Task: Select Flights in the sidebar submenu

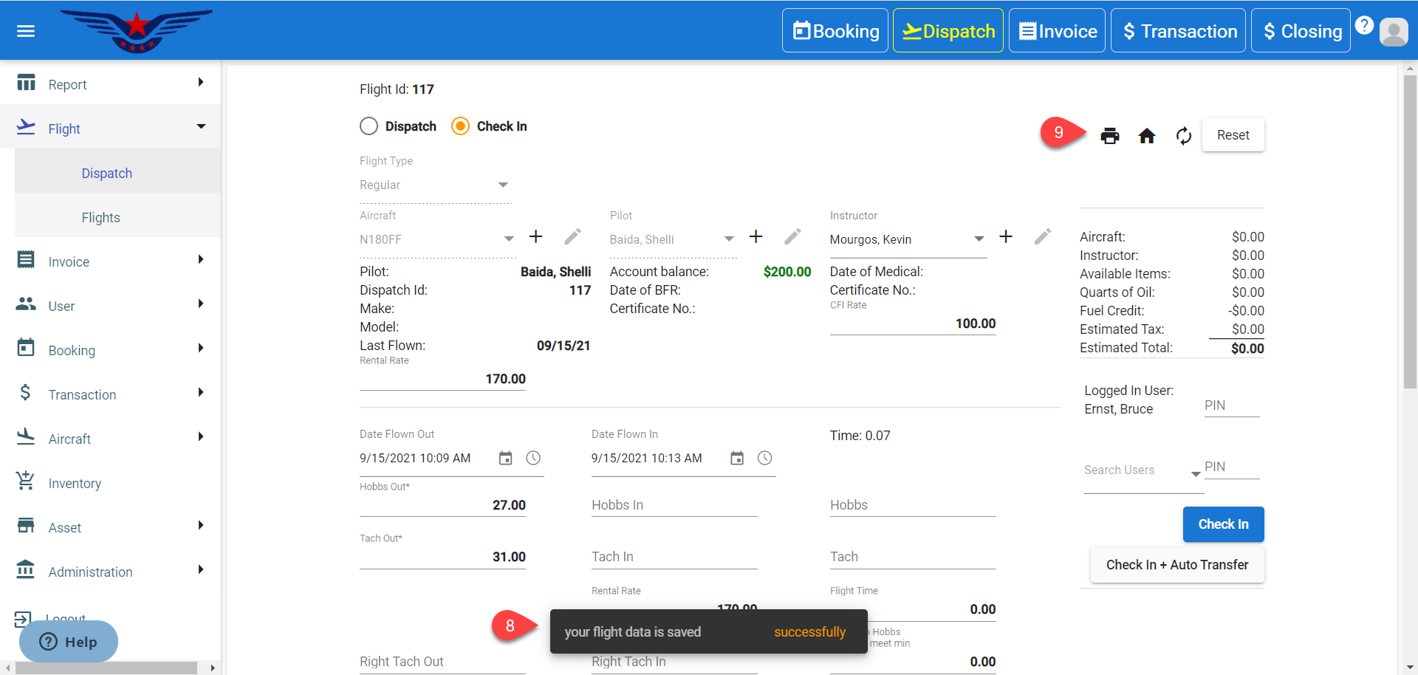Action: [101, 218]
